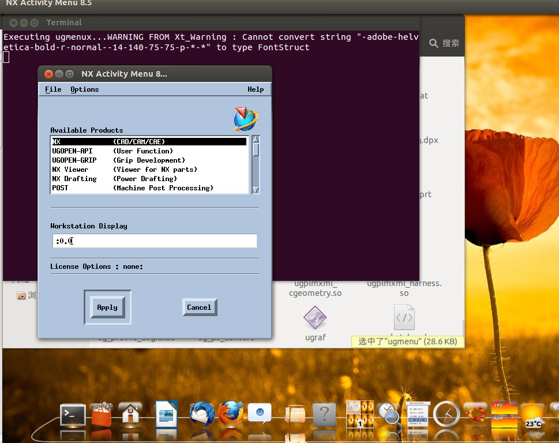Open the window list dock icon
Screen dimensions: 559x443
tap(418, 414)
